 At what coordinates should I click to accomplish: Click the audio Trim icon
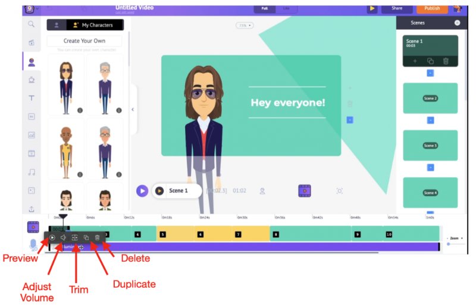tap(75, 237)
